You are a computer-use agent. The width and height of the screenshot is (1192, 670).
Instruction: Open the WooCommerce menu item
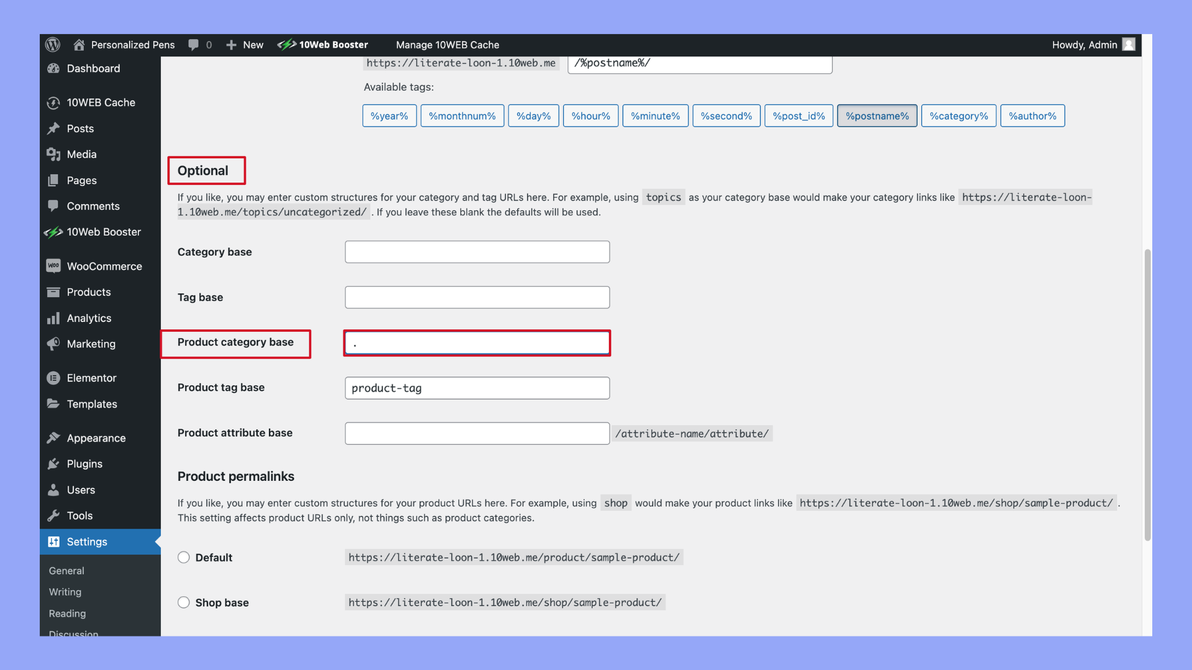tap(100, 266)
